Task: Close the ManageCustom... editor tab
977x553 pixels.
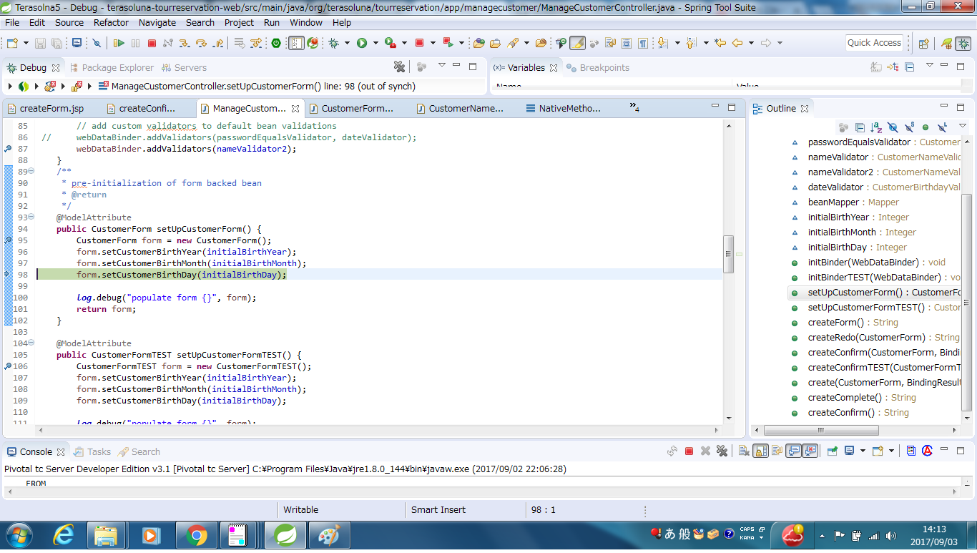Action: [295, 109]
